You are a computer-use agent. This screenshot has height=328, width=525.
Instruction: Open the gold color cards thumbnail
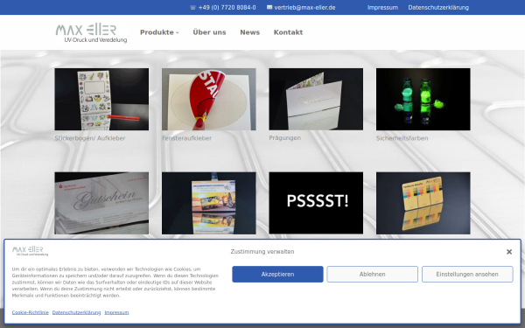[423, 203]
